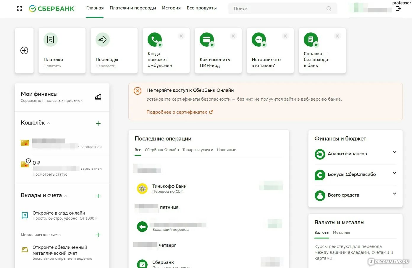Screen dimensions: 412x268
Task: Expand Всего средств
Action: click(x=395, y=194)
